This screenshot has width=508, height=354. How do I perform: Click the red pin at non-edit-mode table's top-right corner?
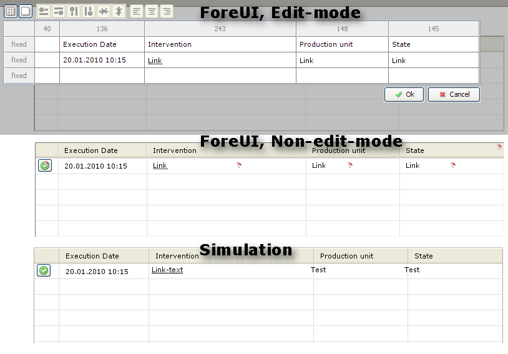tap(499, 147)
